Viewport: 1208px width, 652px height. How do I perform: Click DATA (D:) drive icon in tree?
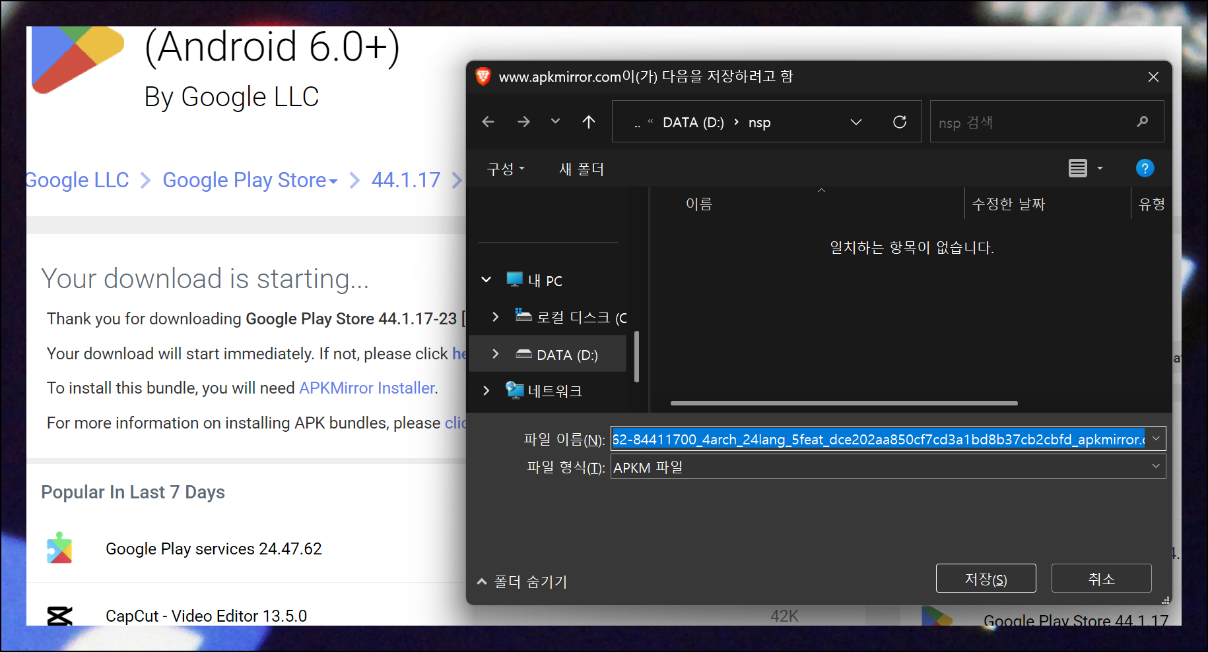pos(523,353)
